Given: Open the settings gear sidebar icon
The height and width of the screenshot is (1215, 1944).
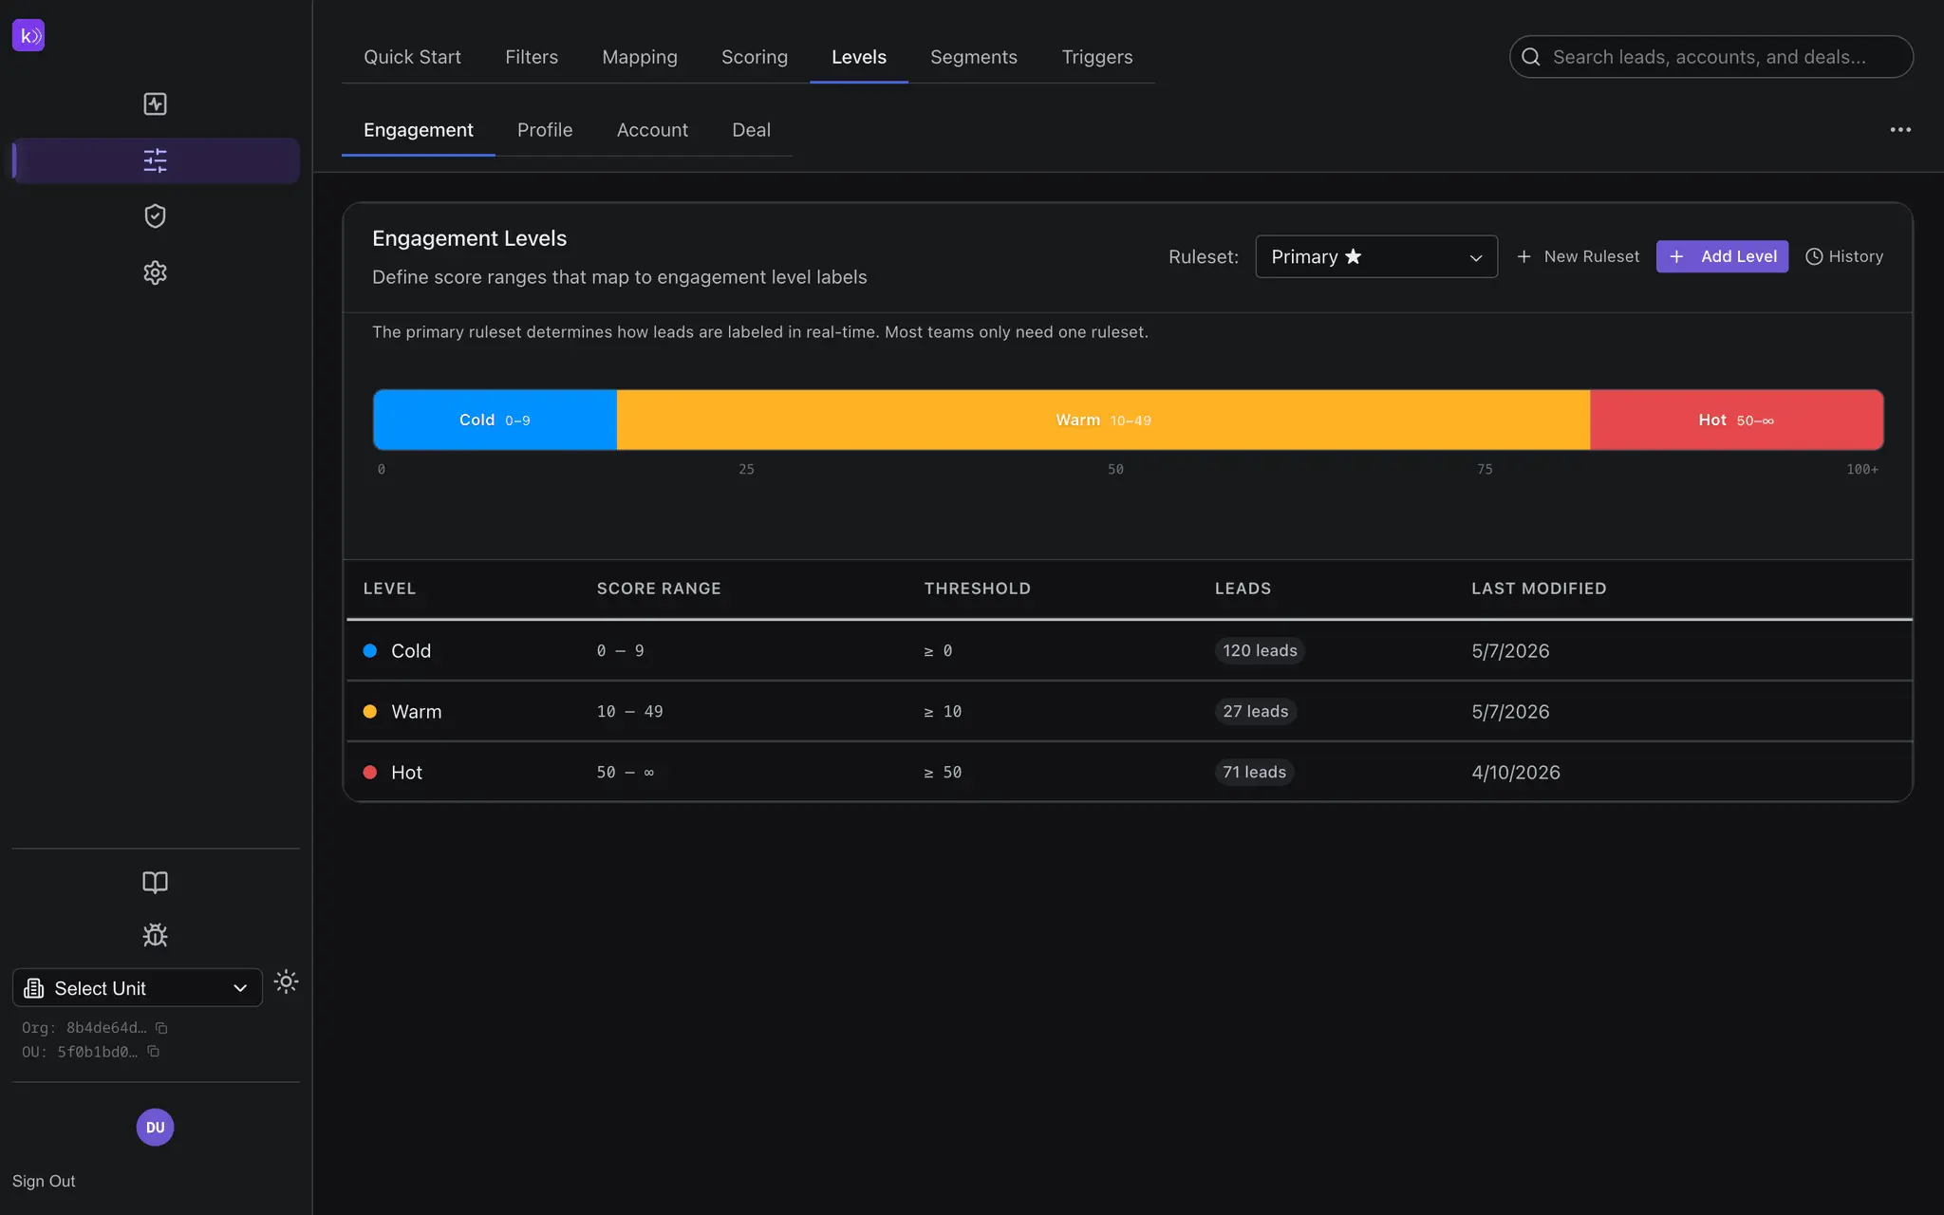Looking at the screenshot, I should [x=155, y=273].
